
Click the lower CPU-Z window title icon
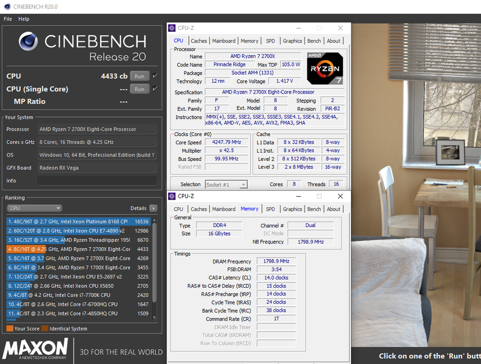coord(172,196)
